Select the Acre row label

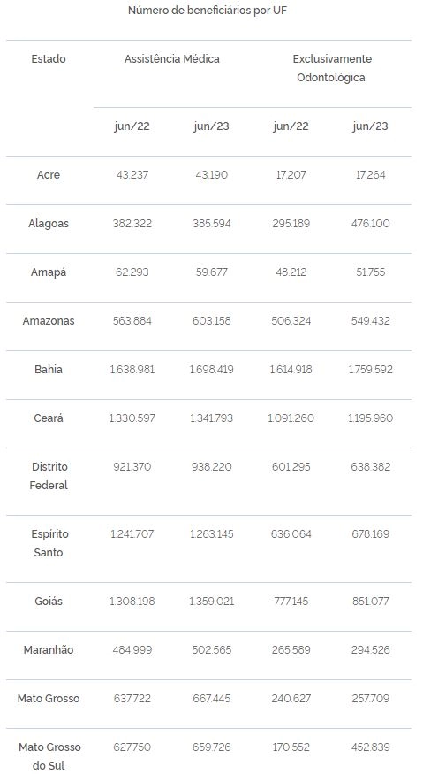[49, 175]
